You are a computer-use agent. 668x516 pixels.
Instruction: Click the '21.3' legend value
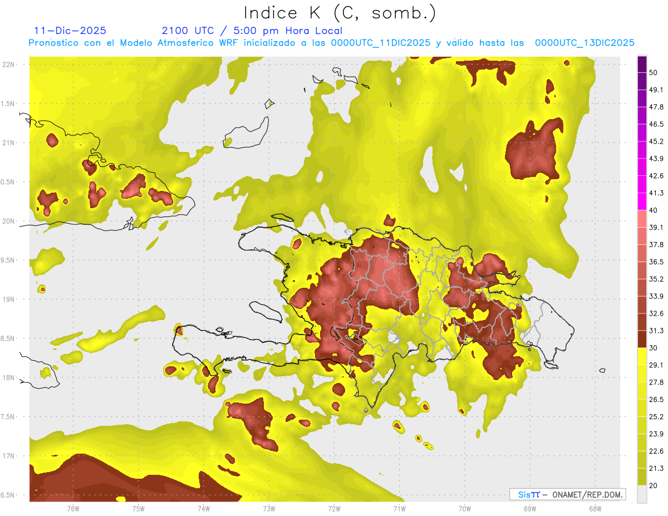[656, 469]
